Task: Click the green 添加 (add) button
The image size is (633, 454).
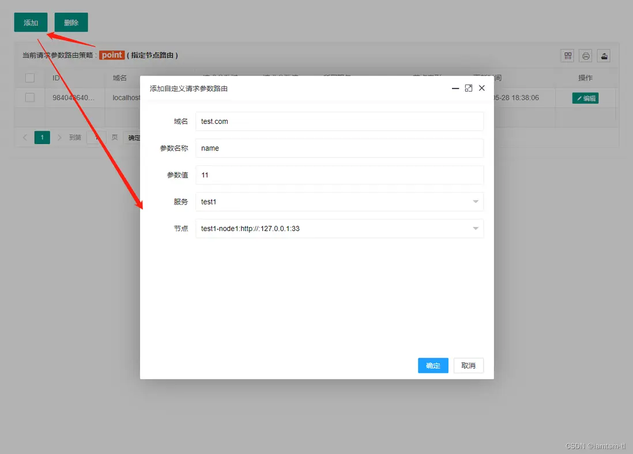Action: tap(31, 22)
